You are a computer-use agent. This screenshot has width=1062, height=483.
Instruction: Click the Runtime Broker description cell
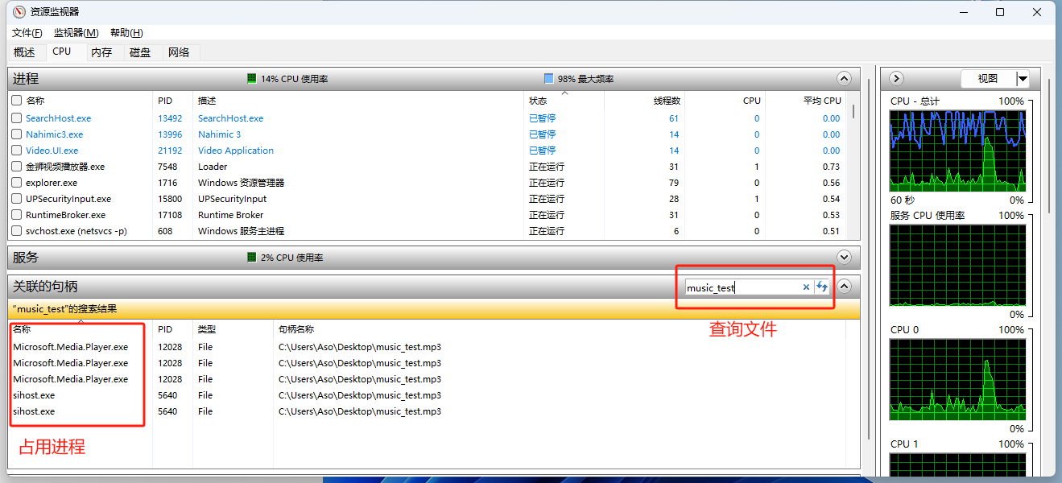tap(231, 215)
